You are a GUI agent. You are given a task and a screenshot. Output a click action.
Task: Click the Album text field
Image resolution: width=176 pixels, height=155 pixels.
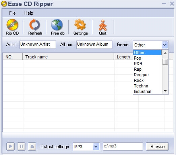point(94,45)
